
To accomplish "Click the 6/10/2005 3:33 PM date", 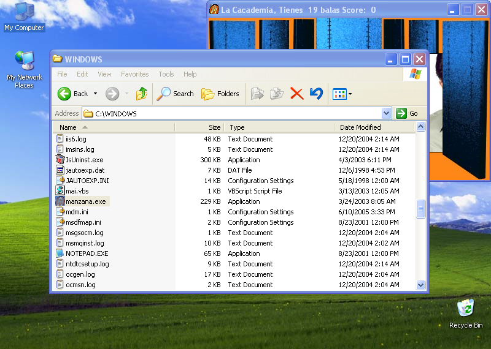I will pyautogui.click(x=366, y=212).
